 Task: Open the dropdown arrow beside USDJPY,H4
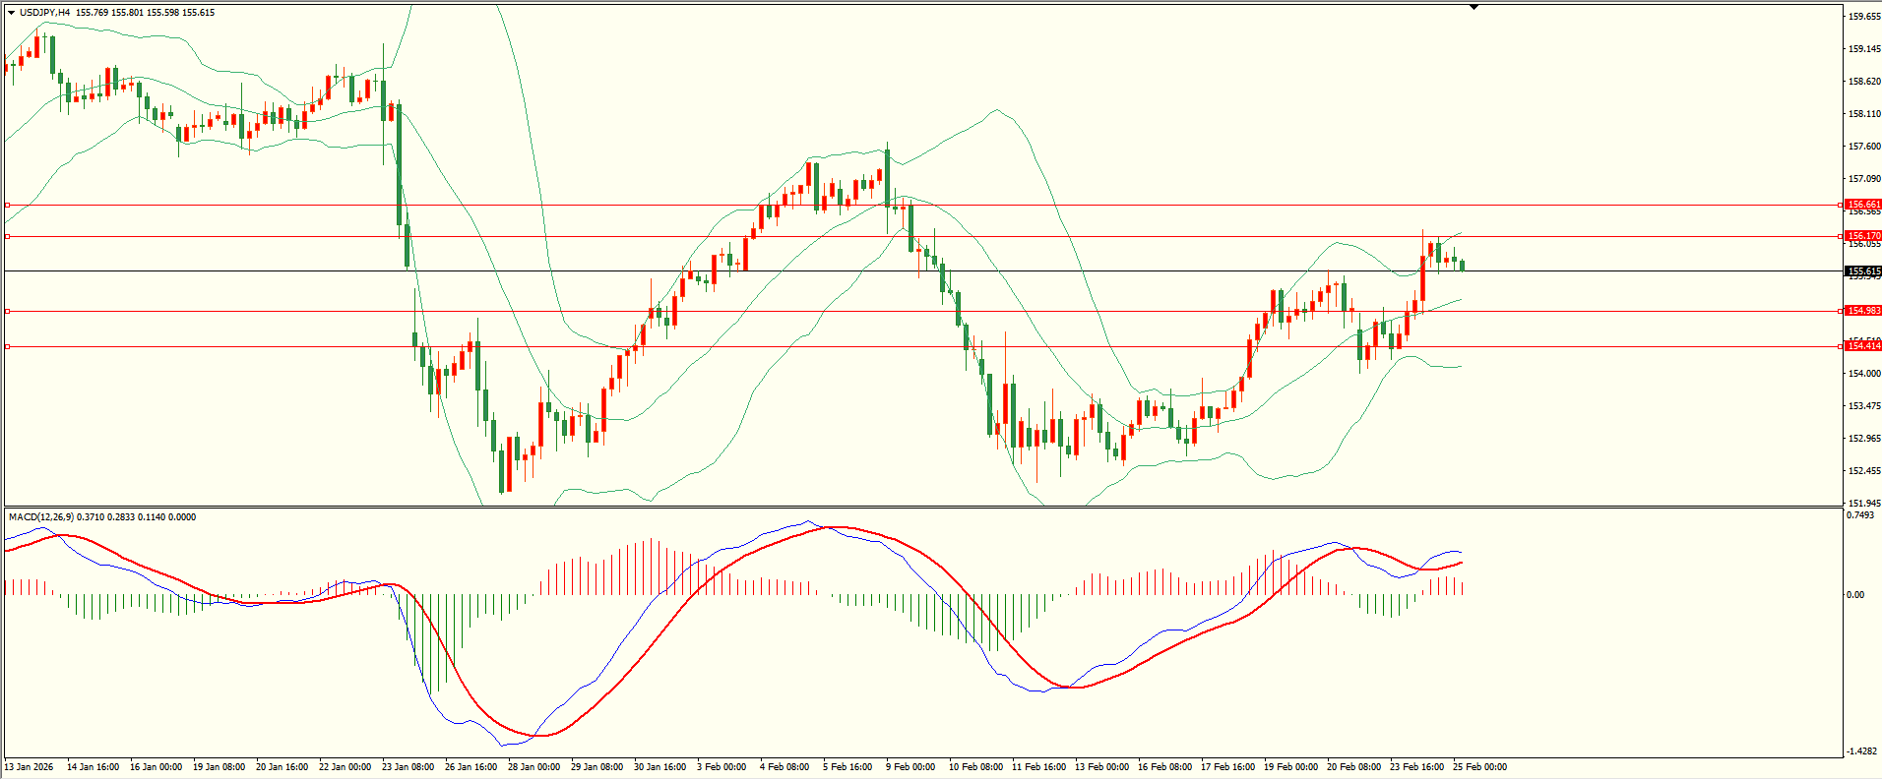pyautogui.click(x=11, y=13)
